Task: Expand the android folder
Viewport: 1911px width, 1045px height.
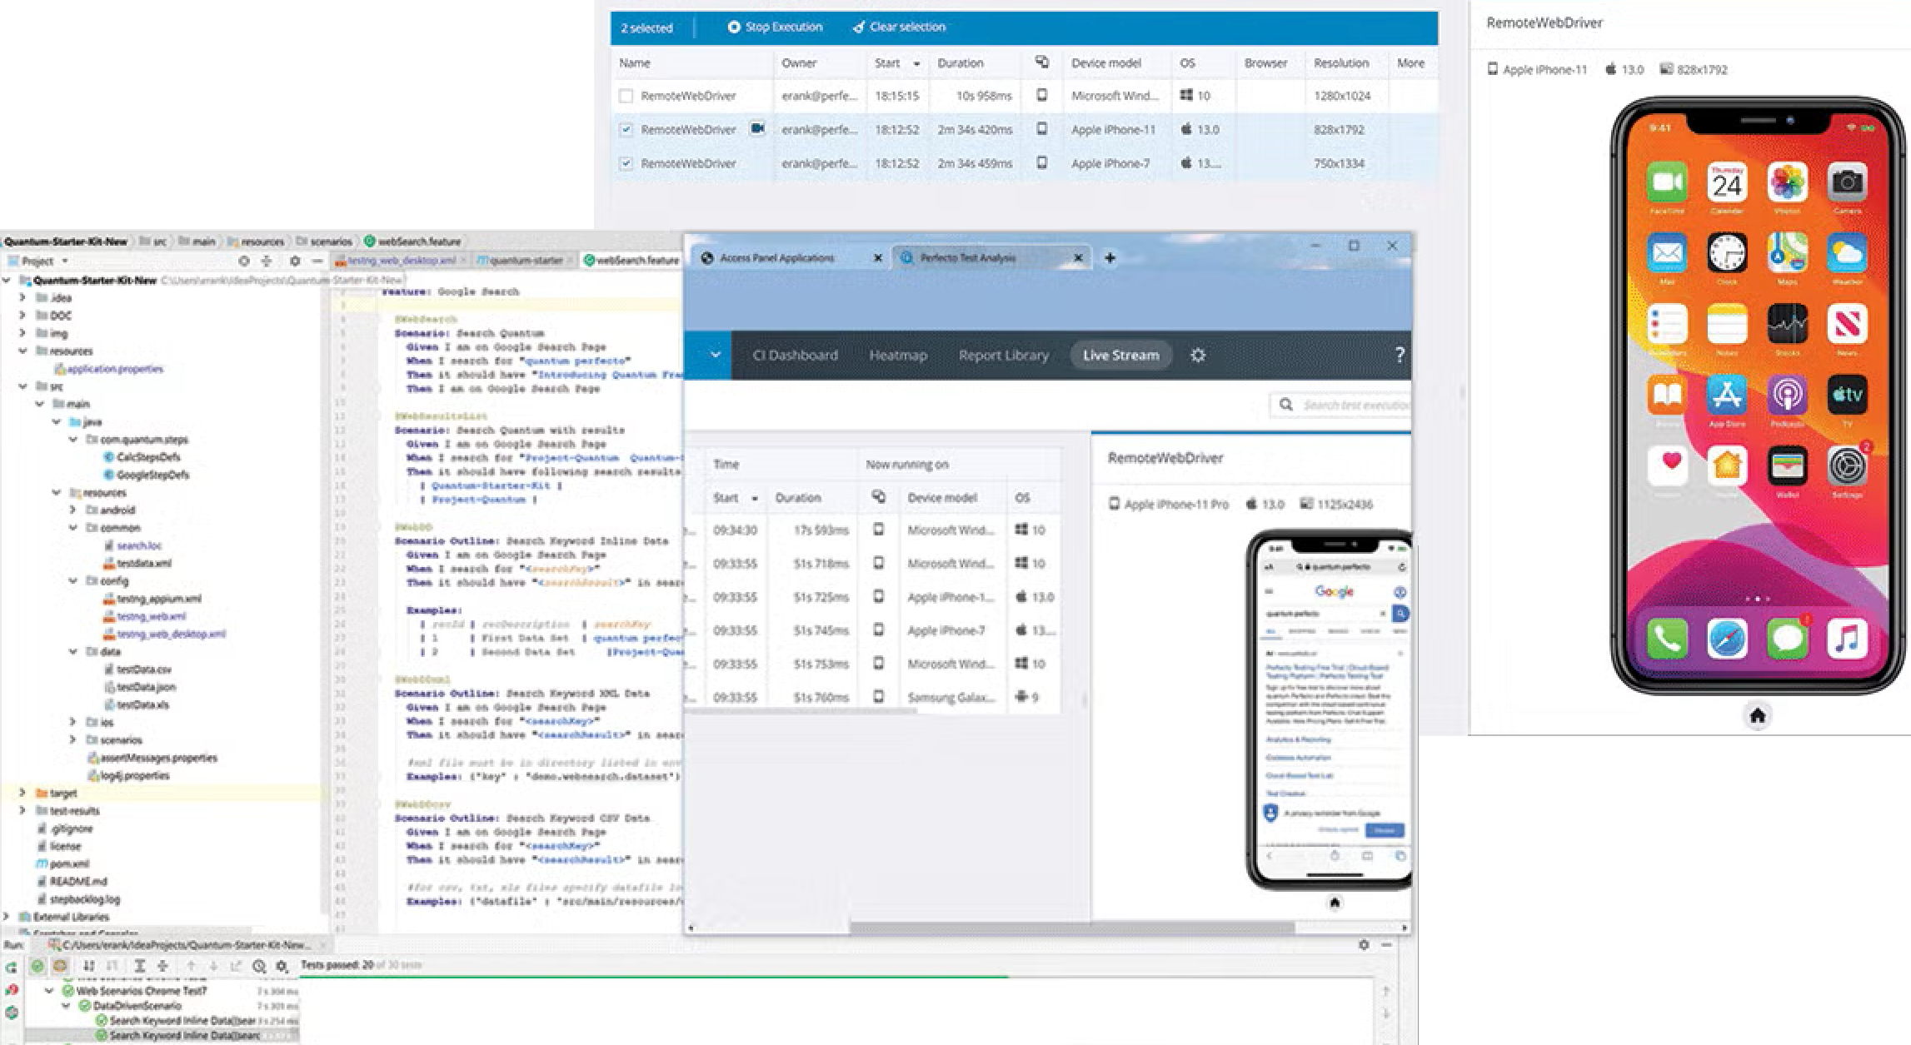Action: coord(73,510)
